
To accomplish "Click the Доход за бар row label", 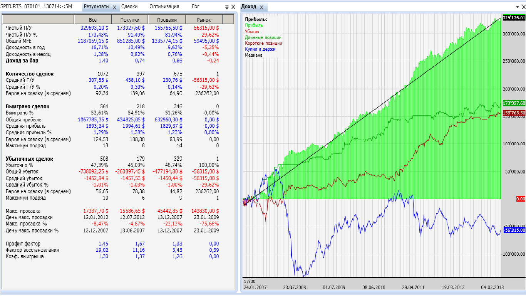I will pos(22,61).
